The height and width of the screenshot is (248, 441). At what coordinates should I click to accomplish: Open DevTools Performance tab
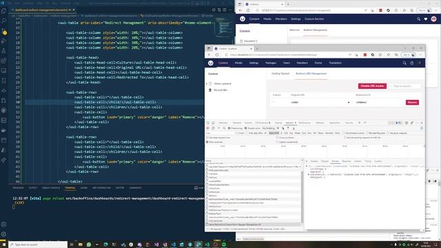(x=305, y=123)
